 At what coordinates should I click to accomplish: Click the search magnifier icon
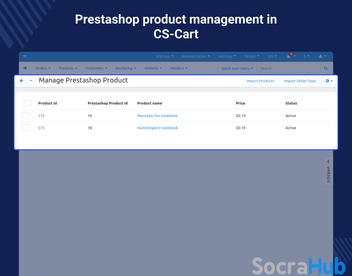coord(326,68)
